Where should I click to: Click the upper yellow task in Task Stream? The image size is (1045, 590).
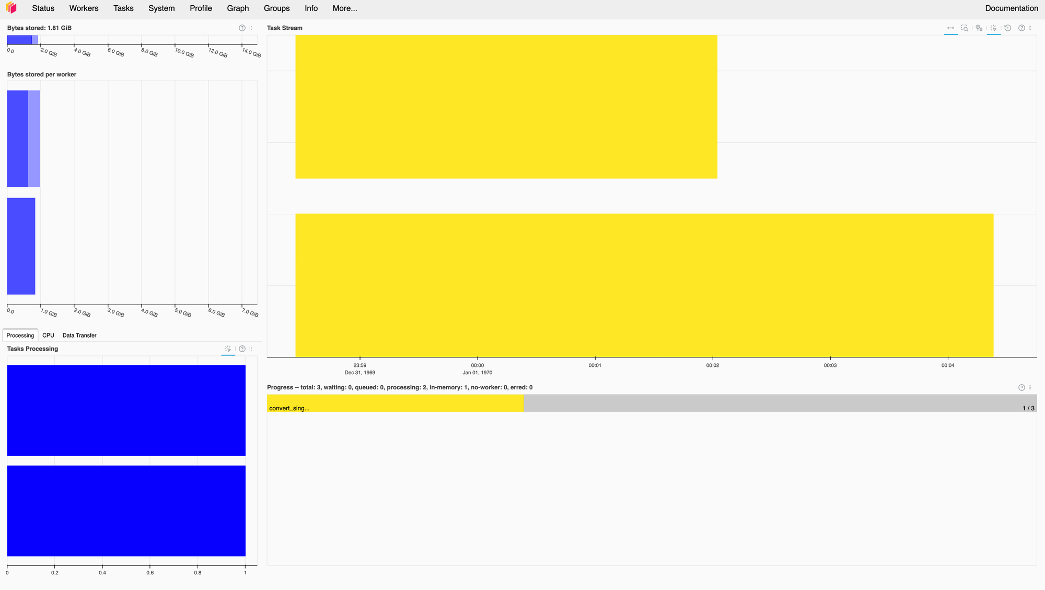click(x=506, y=107)
